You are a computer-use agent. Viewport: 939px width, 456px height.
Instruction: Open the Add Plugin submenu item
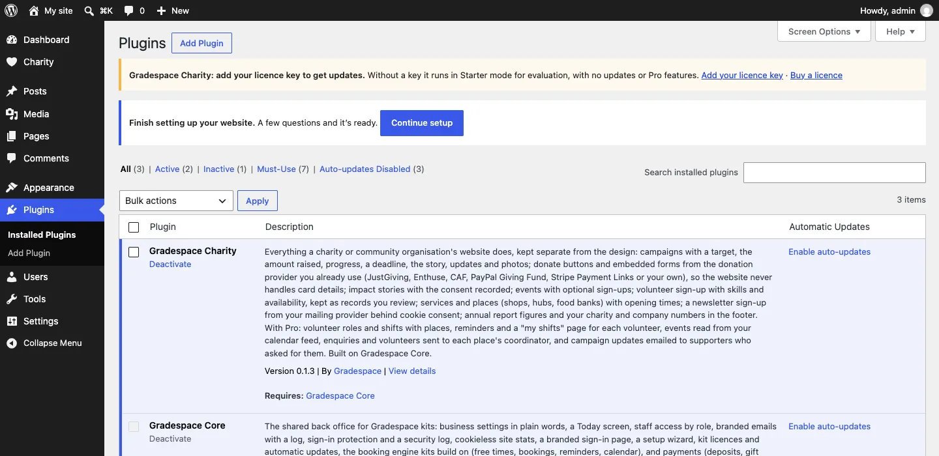[x=29, y=253]
